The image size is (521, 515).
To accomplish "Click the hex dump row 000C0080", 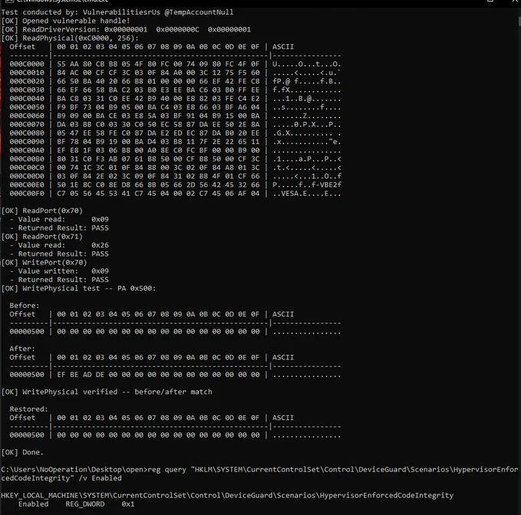I will (175, 133).
